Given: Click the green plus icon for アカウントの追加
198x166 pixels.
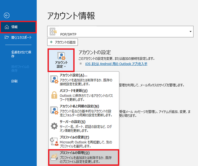Looking at the screenshot, I should 51,42.
